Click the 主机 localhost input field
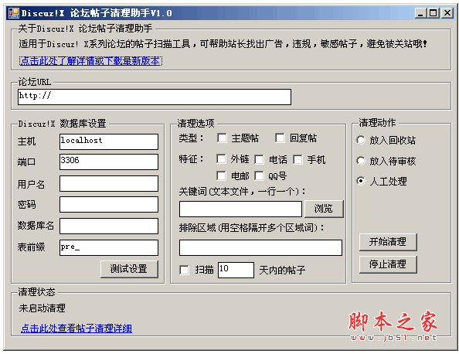Screen dimensions: 459x354 coord(109,141)
